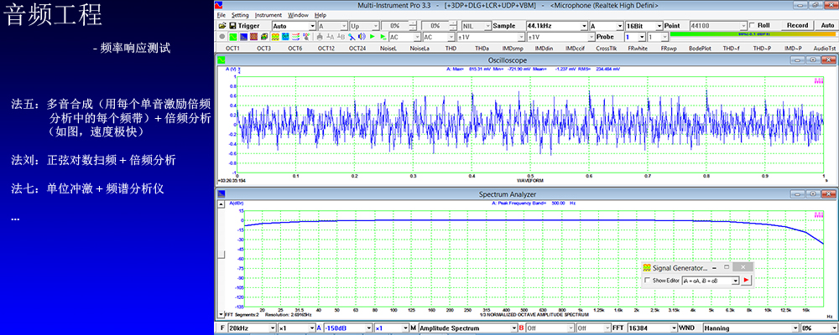839x335 pixels.
Task: Click the channel A zeroing icon
Action: coord(330,37)
